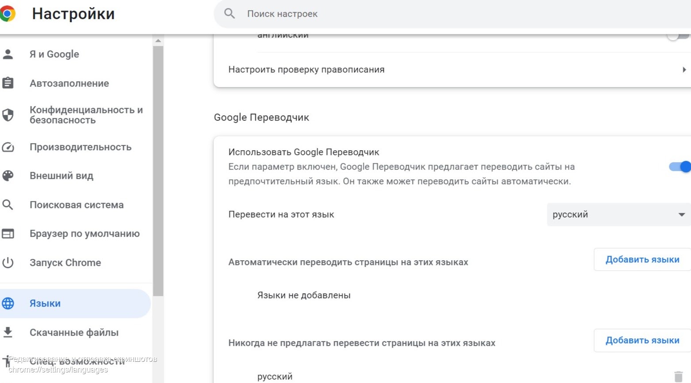Screen dimensions: 691x383
Task: Open Скачанные файлы section
Action: coord(75,332)
